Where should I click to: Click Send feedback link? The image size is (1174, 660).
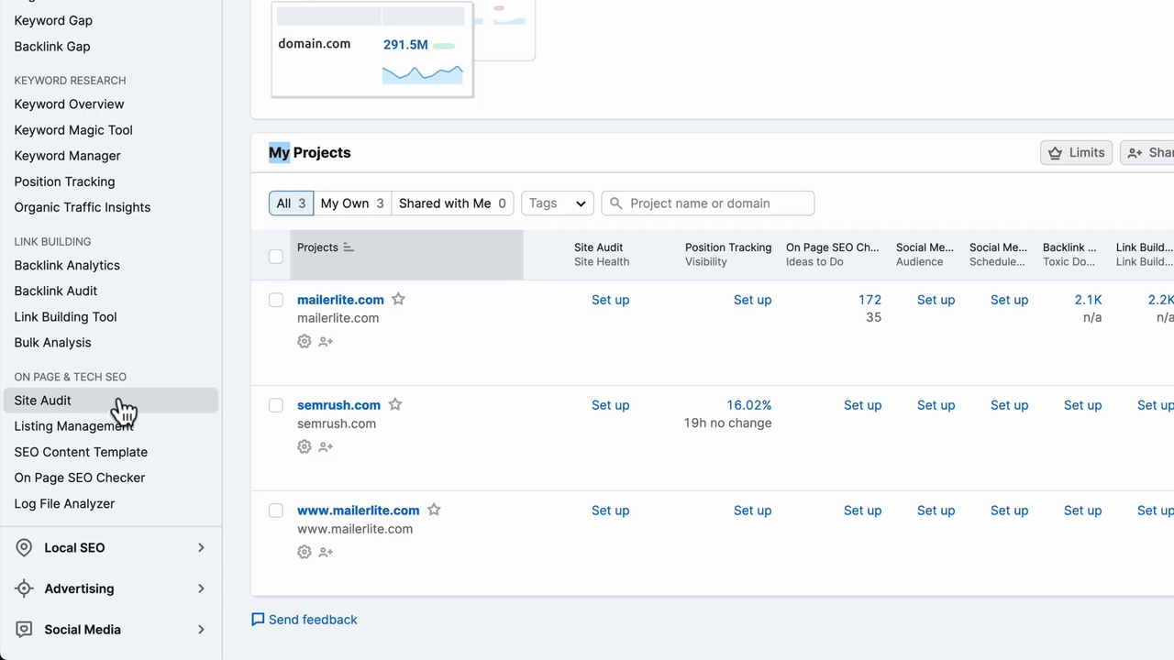point(313,620)
